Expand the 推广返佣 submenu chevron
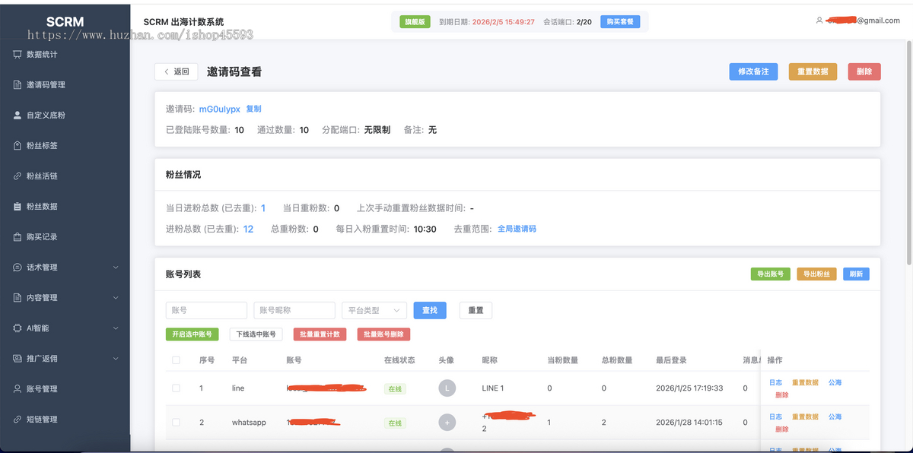Image resolution: width=913 pixels, height=453 pixels. coord(116,359)
